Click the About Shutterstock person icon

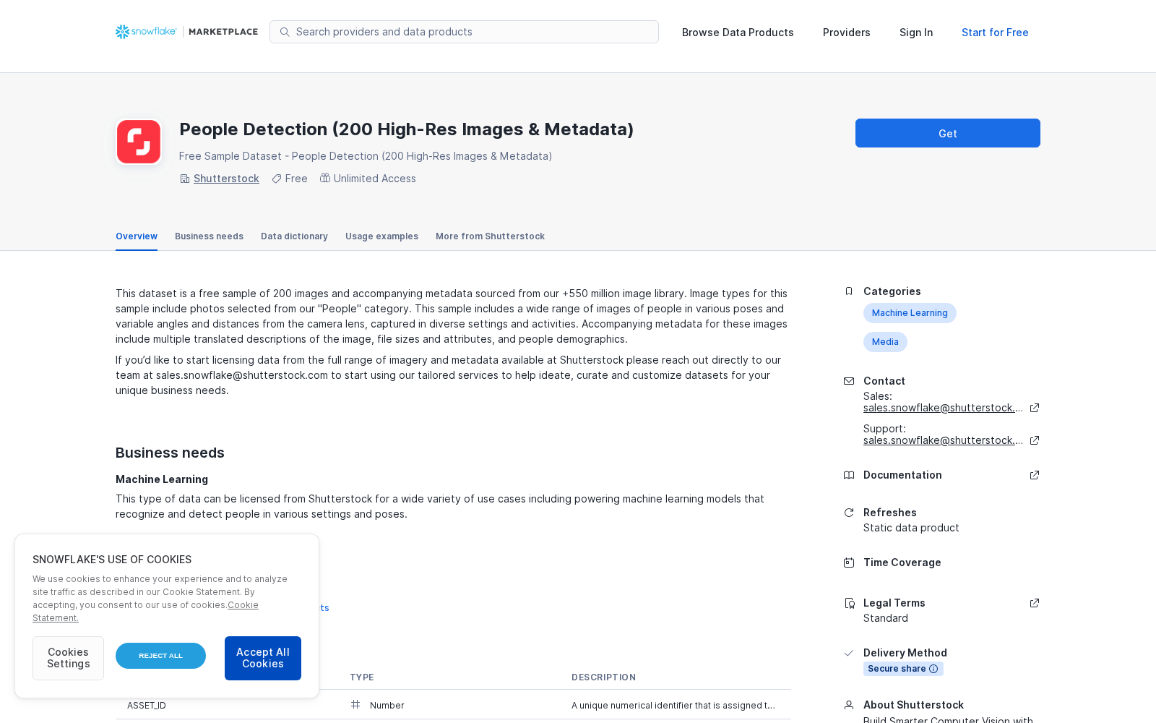click(x=849, y=705)
